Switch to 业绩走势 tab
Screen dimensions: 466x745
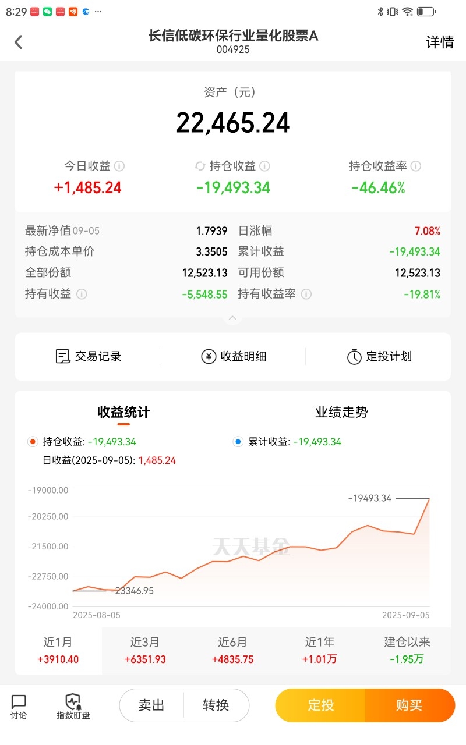point(342,412)
